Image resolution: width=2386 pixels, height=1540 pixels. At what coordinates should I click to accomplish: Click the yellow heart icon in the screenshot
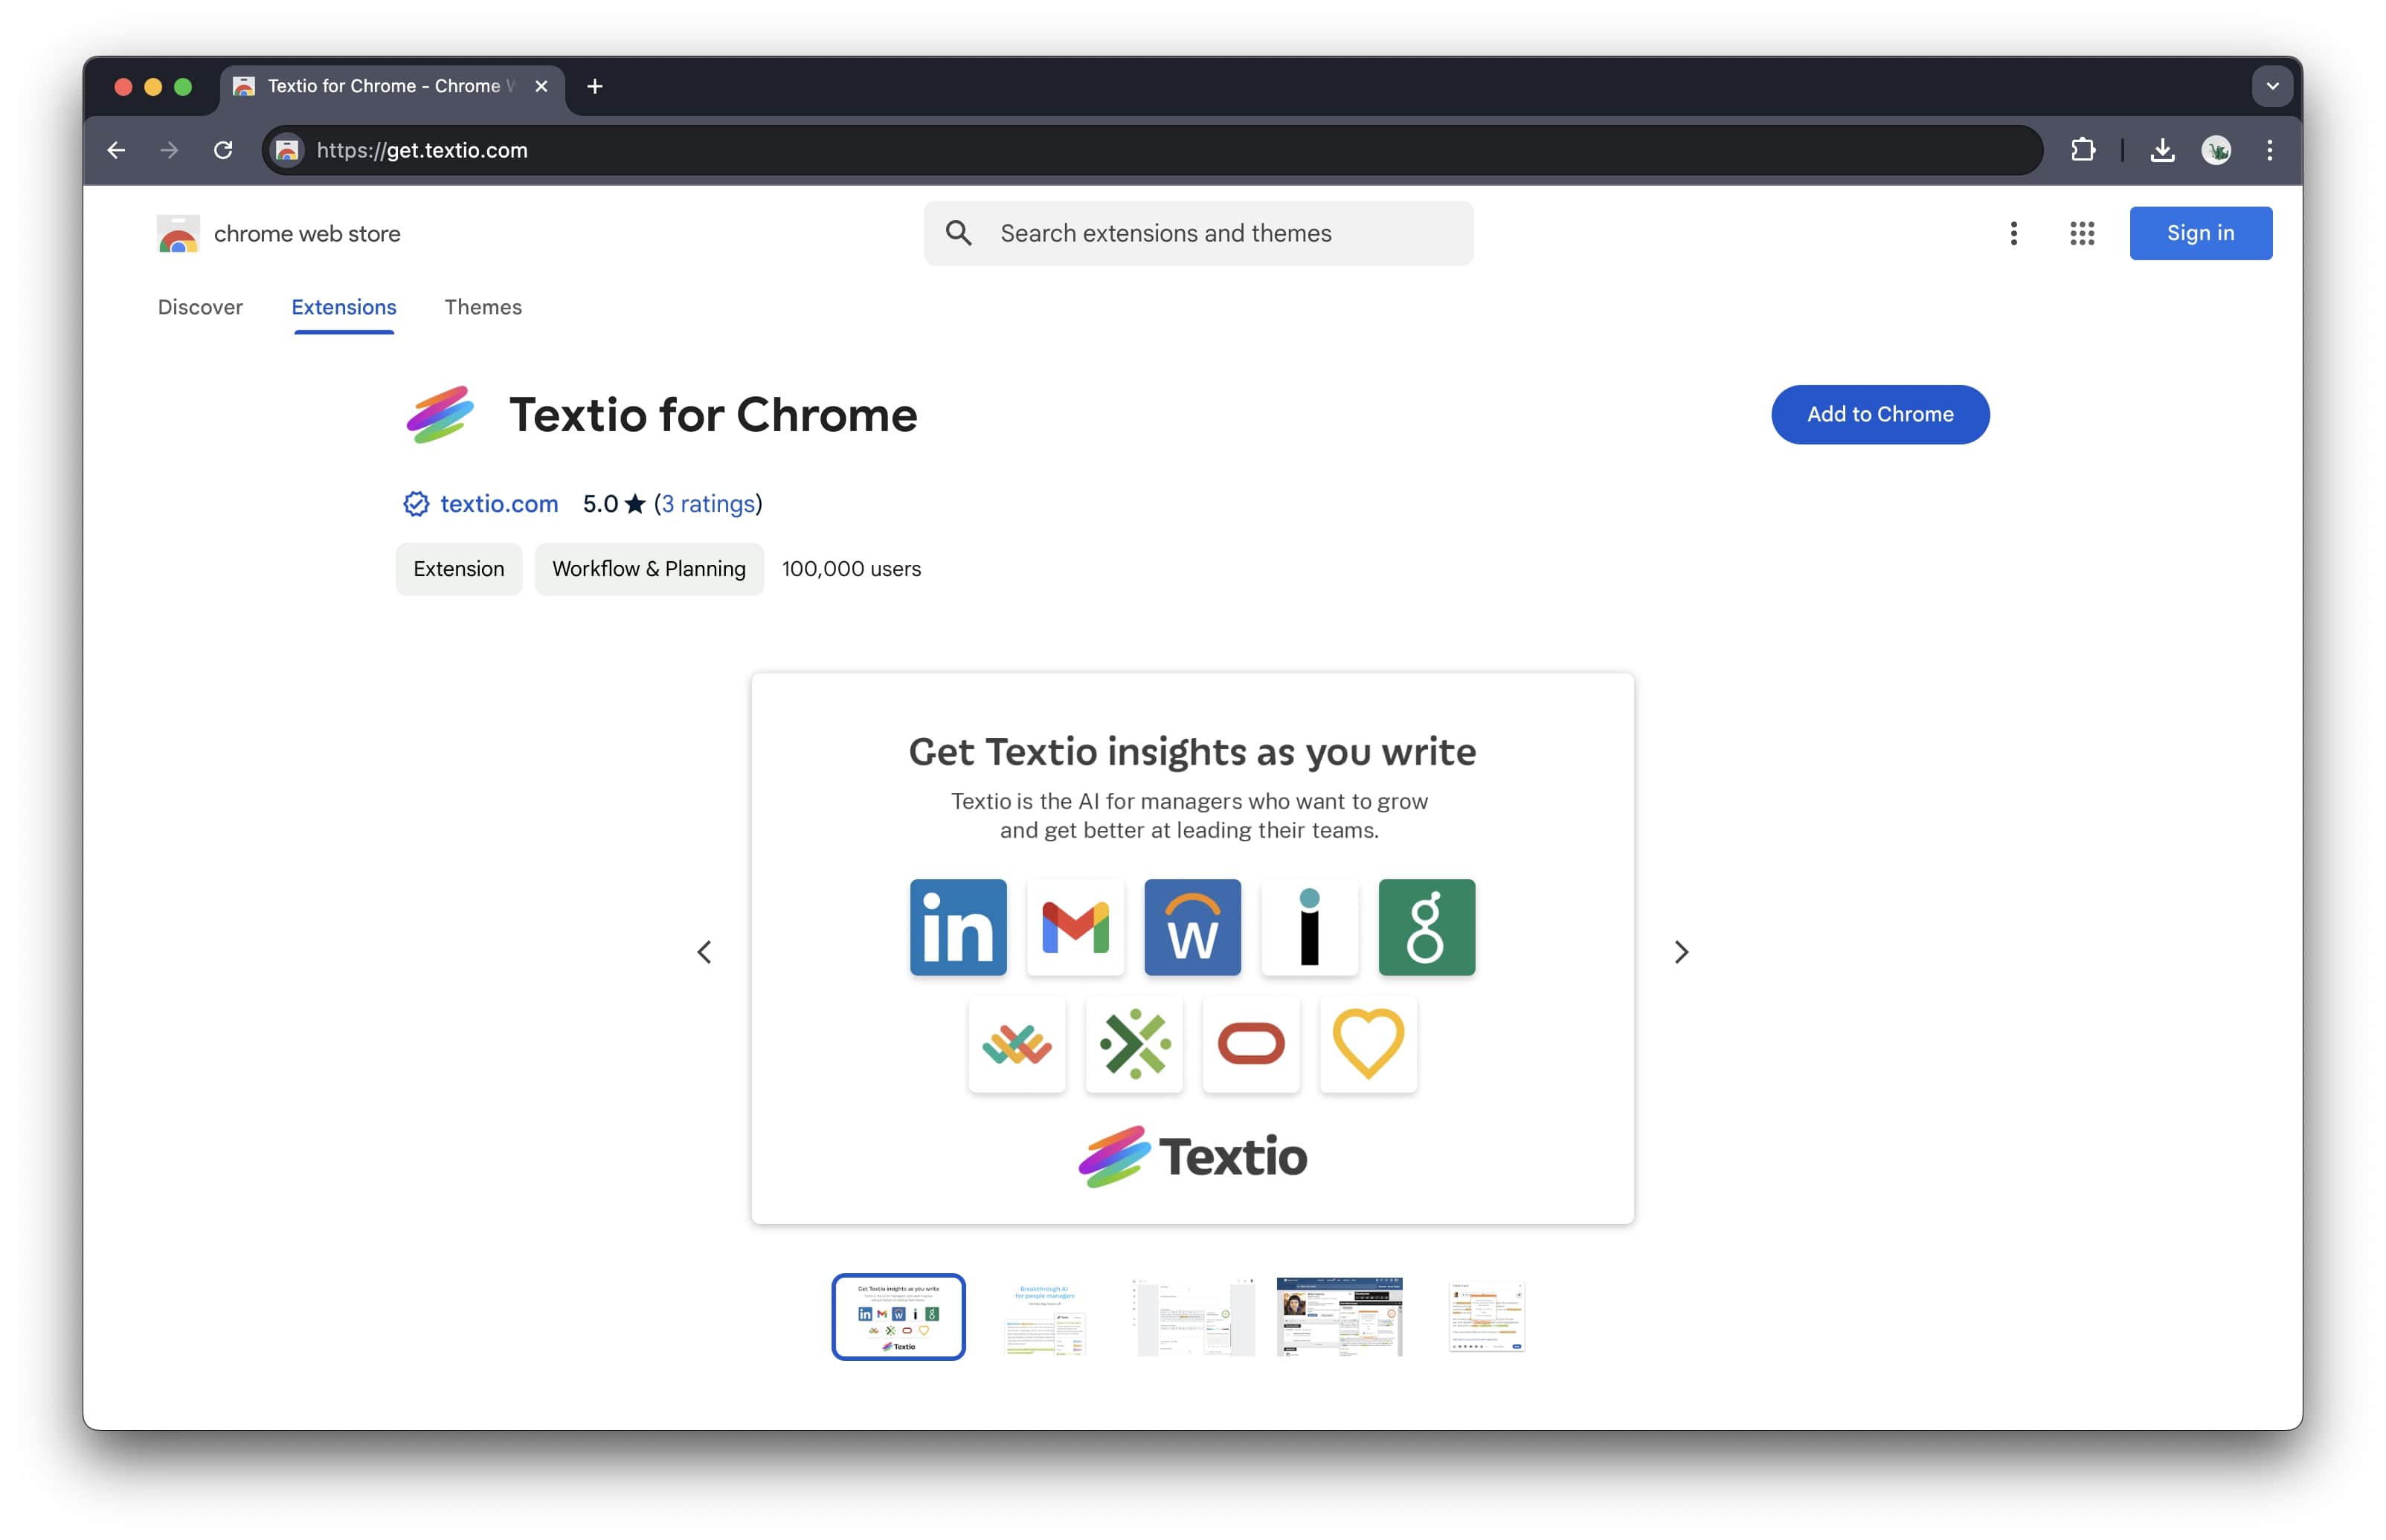[x=1368, y=1044]
